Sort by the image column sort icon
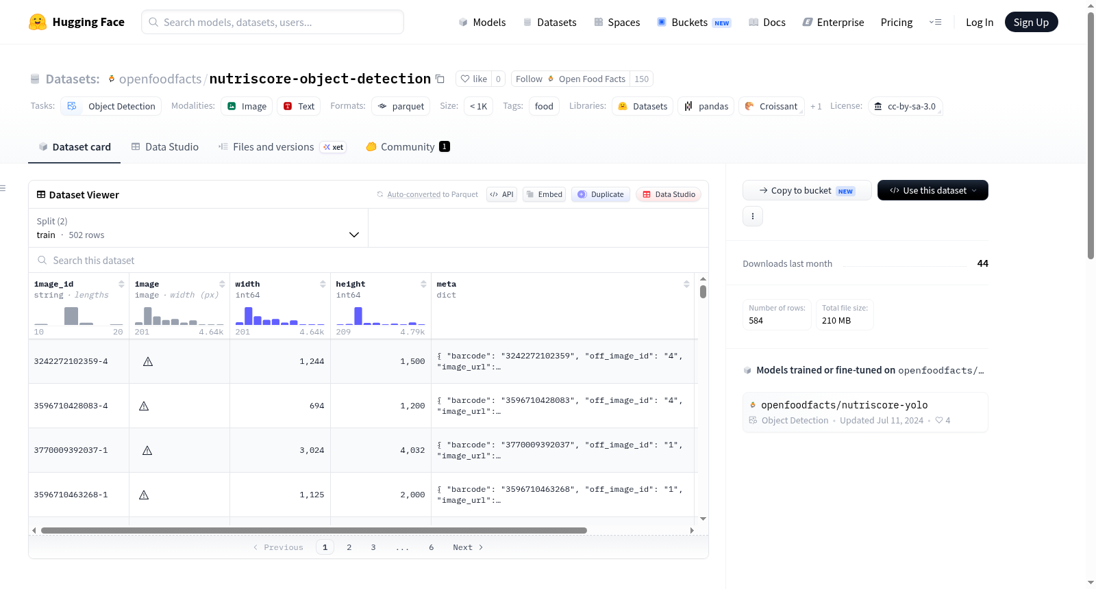The height and width of the screenshot is (589, 1096). click(222, 284)
